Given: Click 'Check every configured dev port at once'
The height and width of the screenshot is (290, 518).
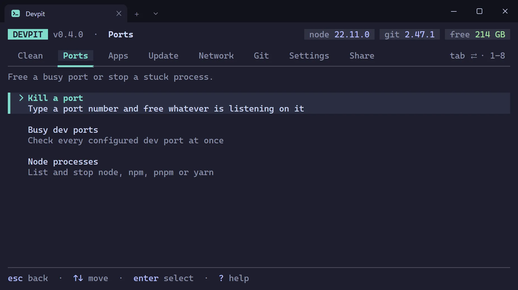Looking at the screenshot, I should 126,141.
